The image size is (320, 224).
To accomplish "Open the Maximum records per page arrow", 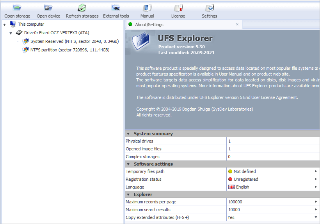I will (316, 202).
